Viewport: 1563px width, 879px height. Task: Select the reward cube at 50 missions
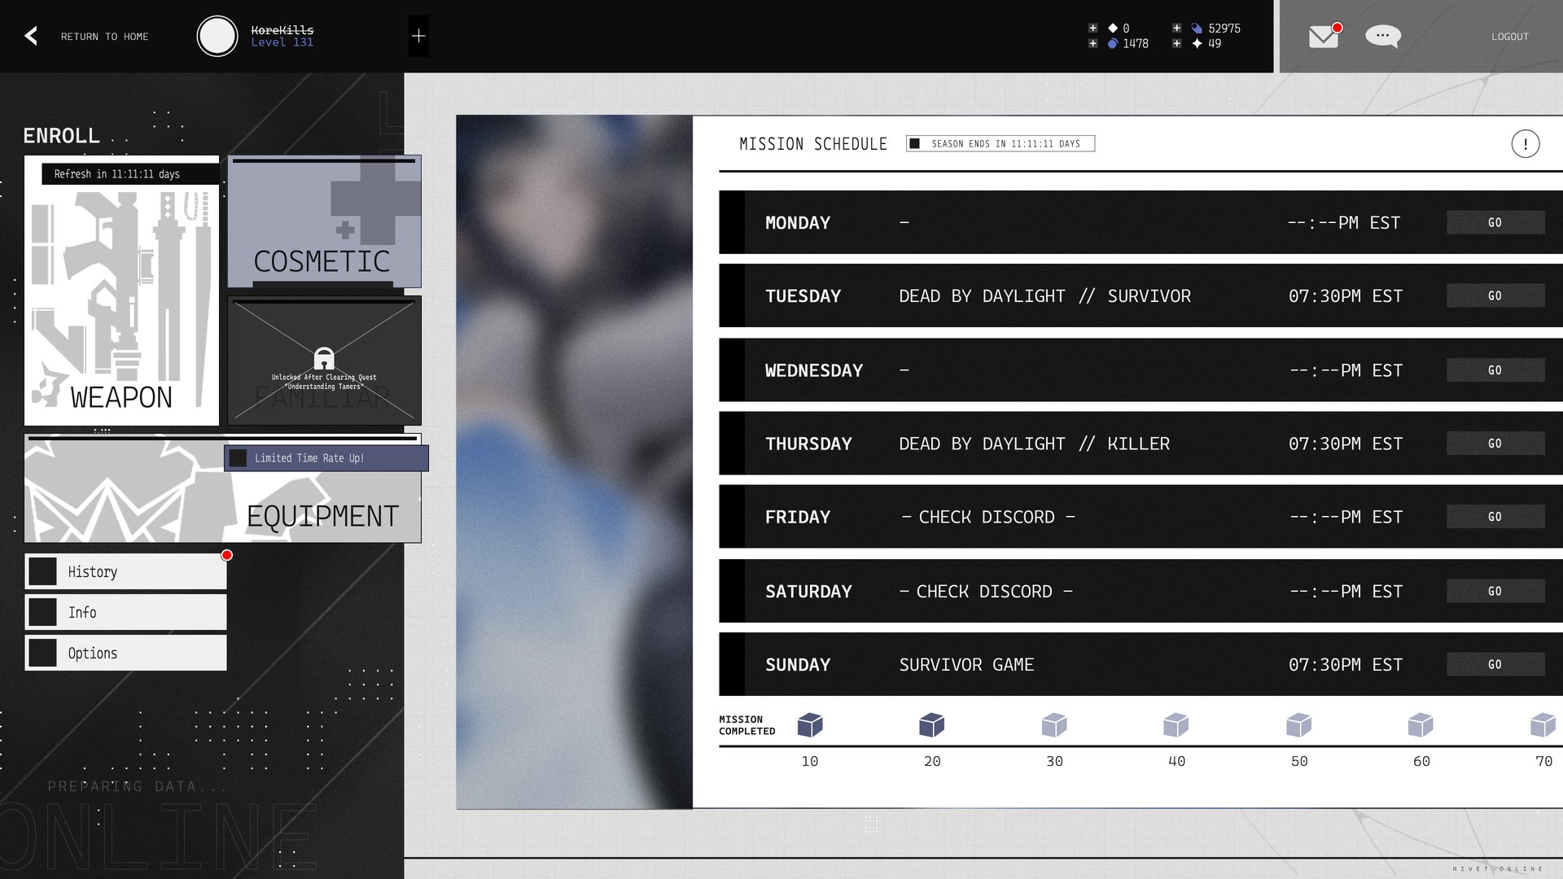1299,724
